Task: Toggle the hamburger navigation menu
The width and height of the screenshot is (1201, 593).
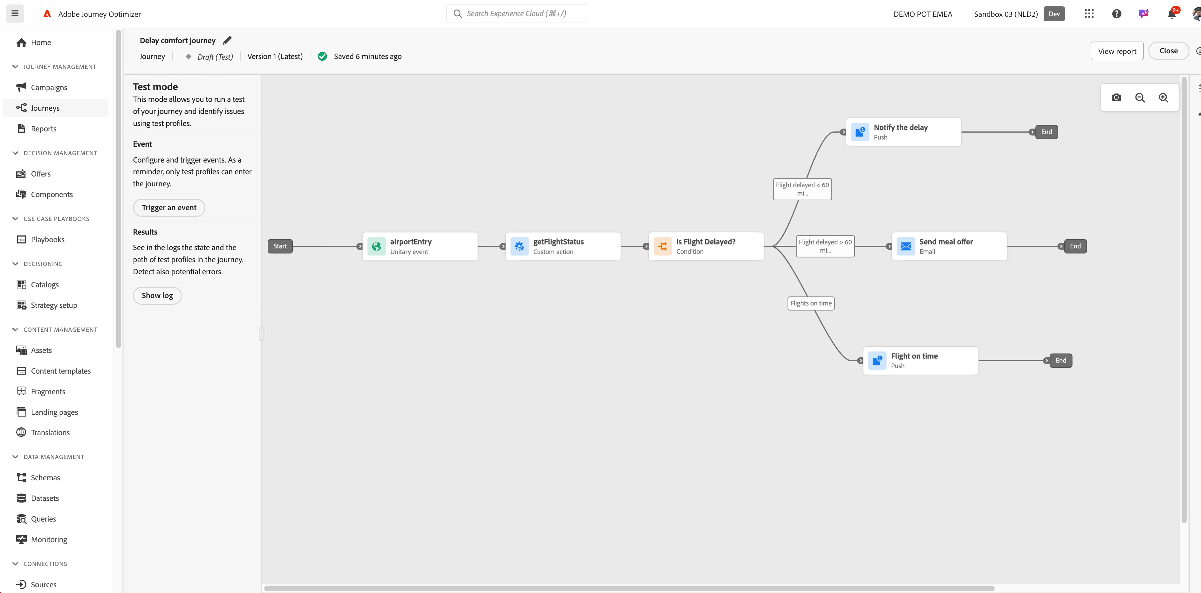Action: point(15,14)
